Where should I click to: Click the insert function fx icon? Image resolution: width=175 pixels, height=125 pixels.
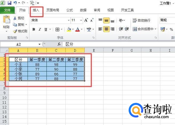tap(59, 44)
